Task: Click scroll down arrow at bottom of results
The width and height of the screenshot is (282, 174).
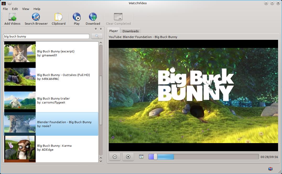Action: 101,161
